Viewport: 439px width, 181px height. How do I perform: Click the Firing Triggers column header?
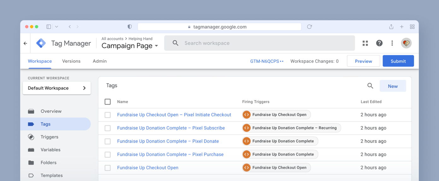(256, 102)
